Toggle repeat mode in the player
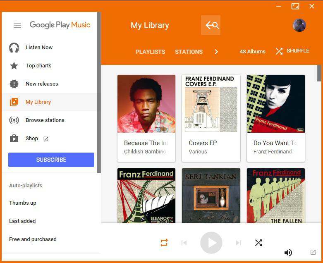 click(x=164, y=243)
